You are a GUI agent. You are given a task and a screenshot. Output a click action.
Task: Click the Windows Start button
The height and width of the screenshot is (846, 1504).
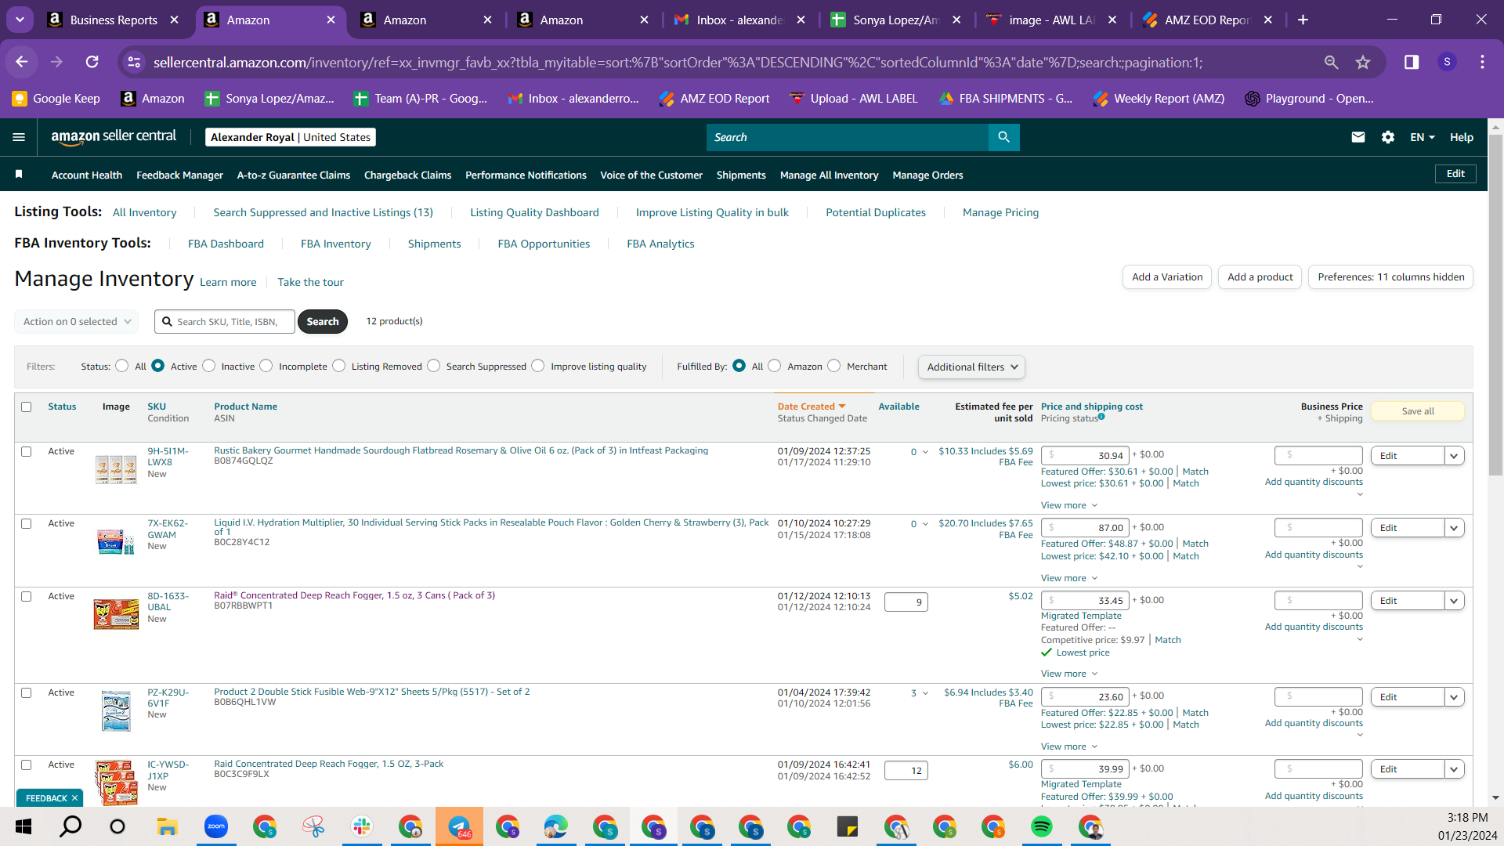pos(23,826)
